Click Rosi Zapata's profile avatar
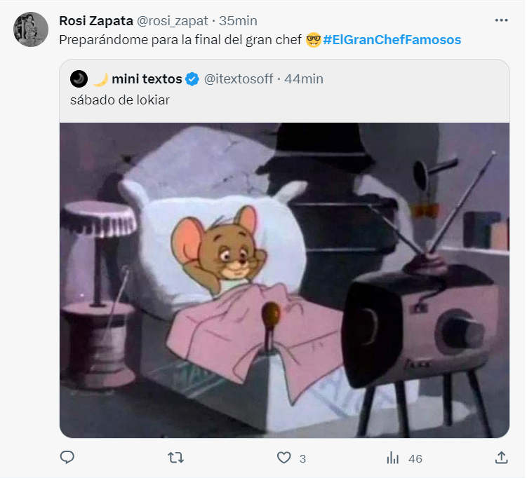The width and height of the screenshot is (527, 478). click(31, 29)
